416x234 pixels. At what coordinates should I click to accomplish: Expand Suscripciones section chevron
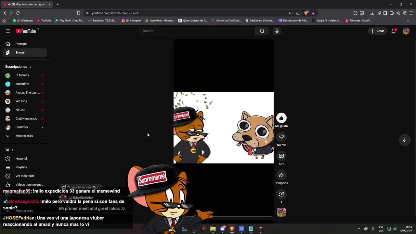click(x=31, y=67)
